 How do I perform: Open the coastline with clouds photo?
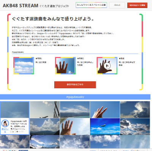75,110
